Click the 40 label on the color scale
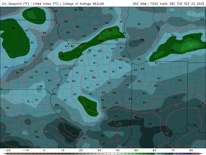The image size is (206, 155). pos(118,150)
